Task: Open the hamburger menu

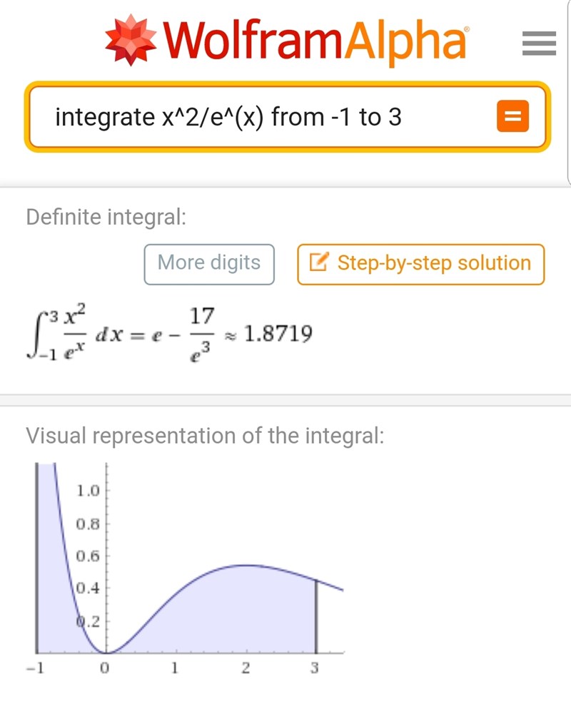Action: click(x=539, y=44)
